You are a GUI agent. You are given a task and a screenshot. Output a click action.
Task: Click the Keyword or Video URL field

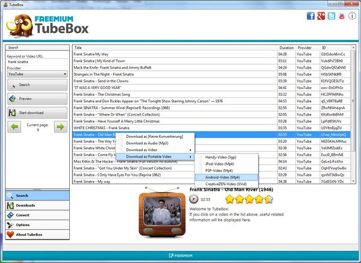[x=37, y=61]
